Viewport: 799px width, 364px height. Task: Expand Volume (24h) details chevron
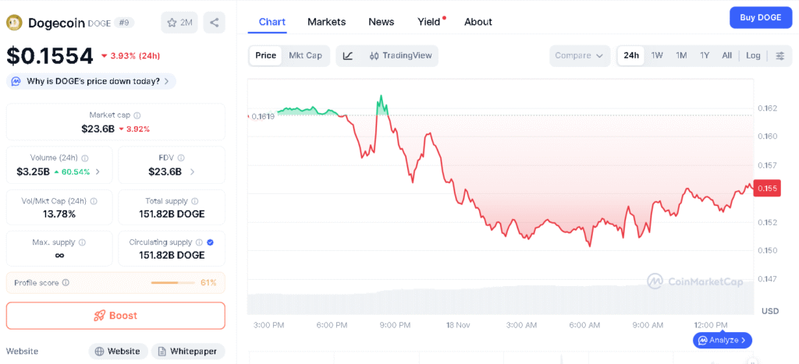coord(98,171)
